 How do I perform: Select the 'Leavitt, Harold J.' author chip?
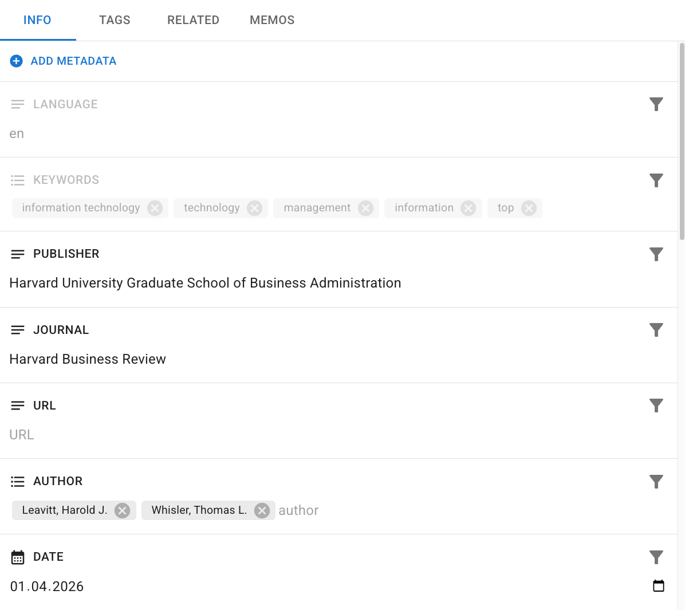(74, 510)
